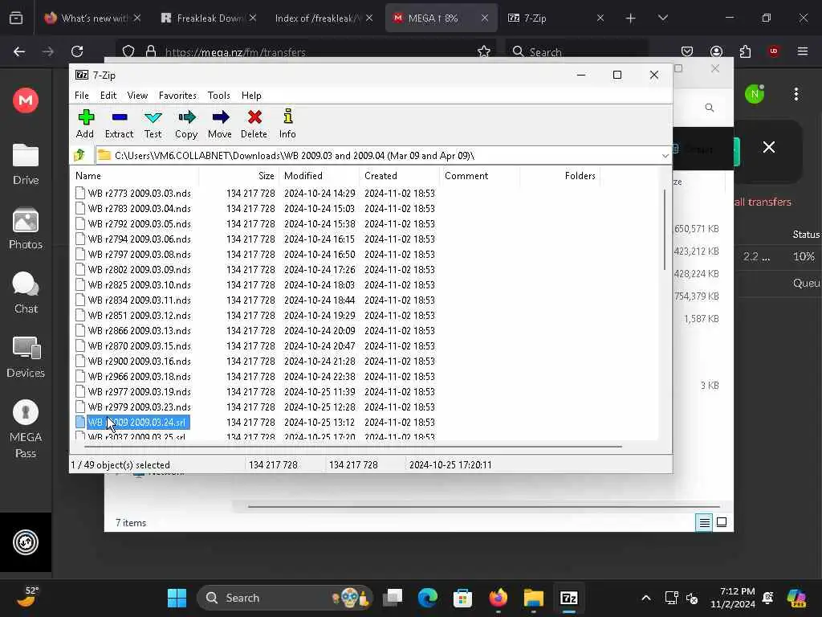Open MEGA Drive in the sidebar
Screen dimensions: 822x617
(26, 165)
